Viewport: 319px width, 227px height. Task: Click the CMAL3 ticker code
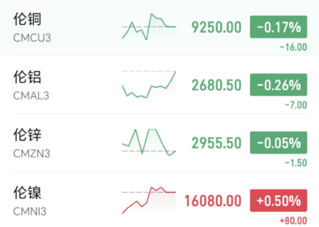point(31,96)
